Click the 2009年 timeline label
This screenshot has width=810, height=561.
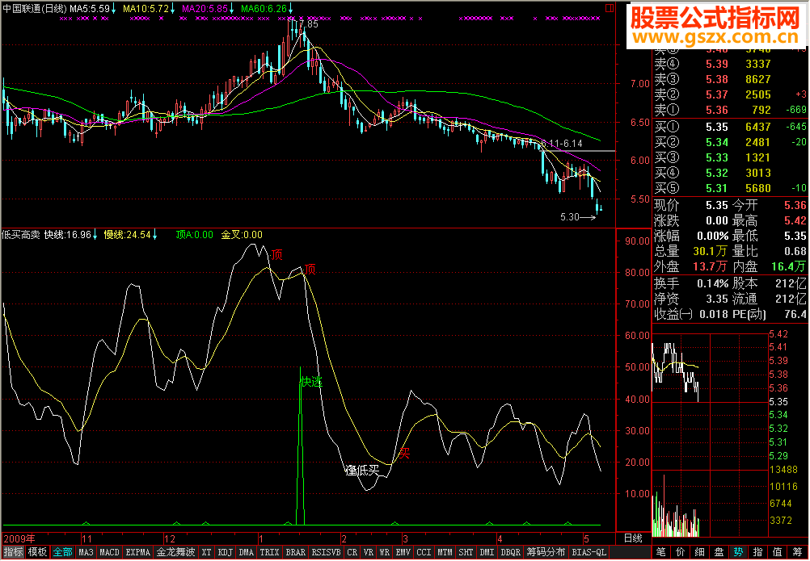[x=19, y=539]
